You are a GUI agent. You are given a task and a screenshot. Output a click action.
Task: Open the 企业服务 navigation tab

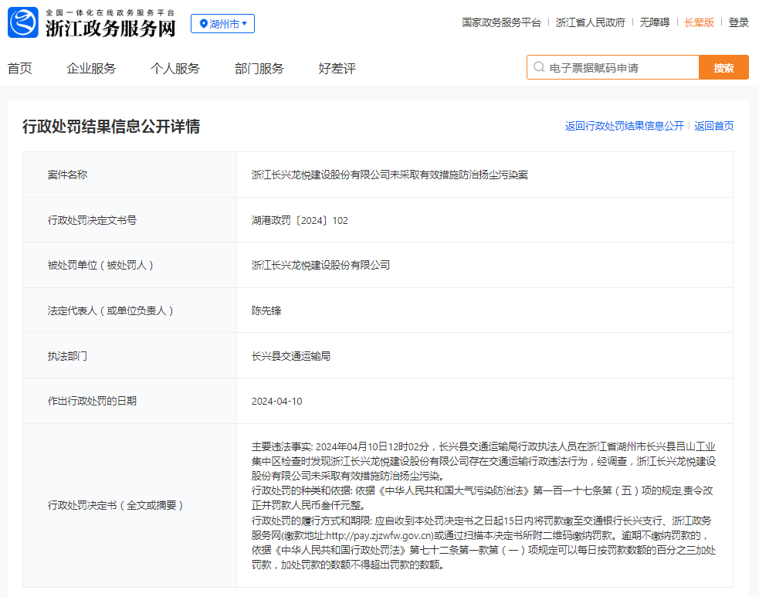pyautogui.click(x=91, y=68)
